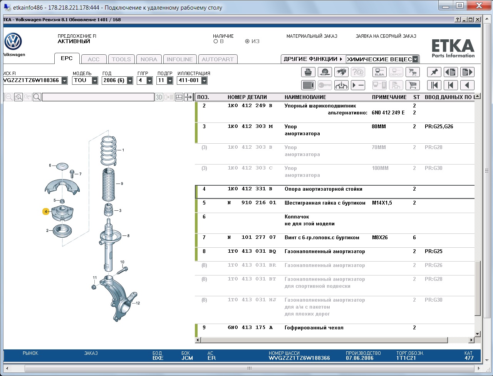Screen dimensions: 493x376
Task: Expand the ХИМИЧЕСКИЕ ВЕЩЕС dropdown arrow
Action: pyautogui.click(x=415, y=59)
